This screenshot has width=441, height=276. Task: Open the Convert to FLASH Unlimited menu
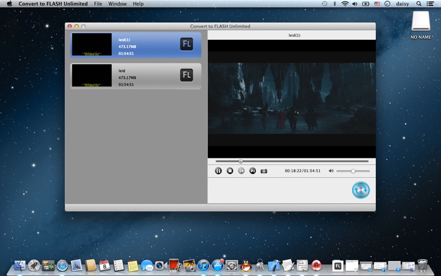tap(53, 4)
